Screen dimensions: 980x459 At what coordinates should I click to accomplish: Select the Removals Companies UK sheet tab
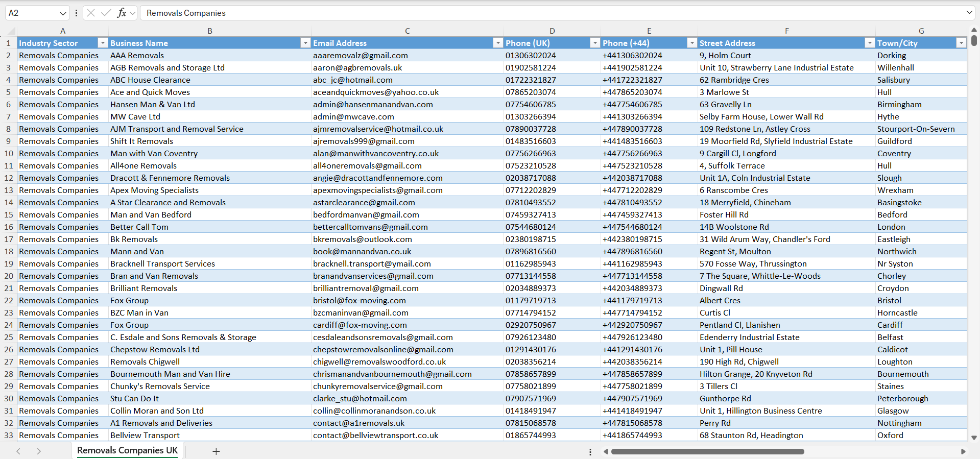pyautogui.click(x=128, y=450)
